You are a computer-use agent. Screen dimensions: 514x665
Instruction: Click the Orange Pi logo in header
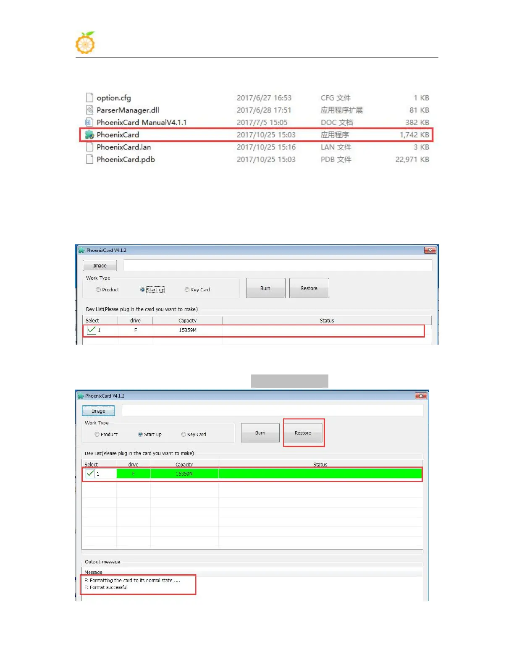(x=85, y=42)
